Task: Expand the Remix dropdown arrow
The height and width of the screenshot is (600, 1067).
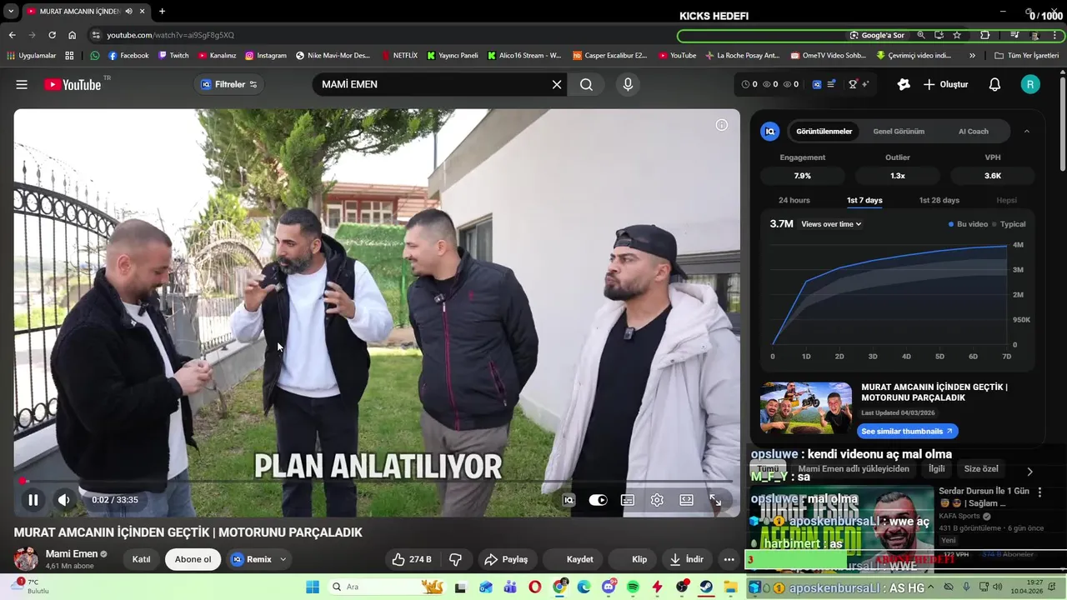Action: (x=283, y=559)
